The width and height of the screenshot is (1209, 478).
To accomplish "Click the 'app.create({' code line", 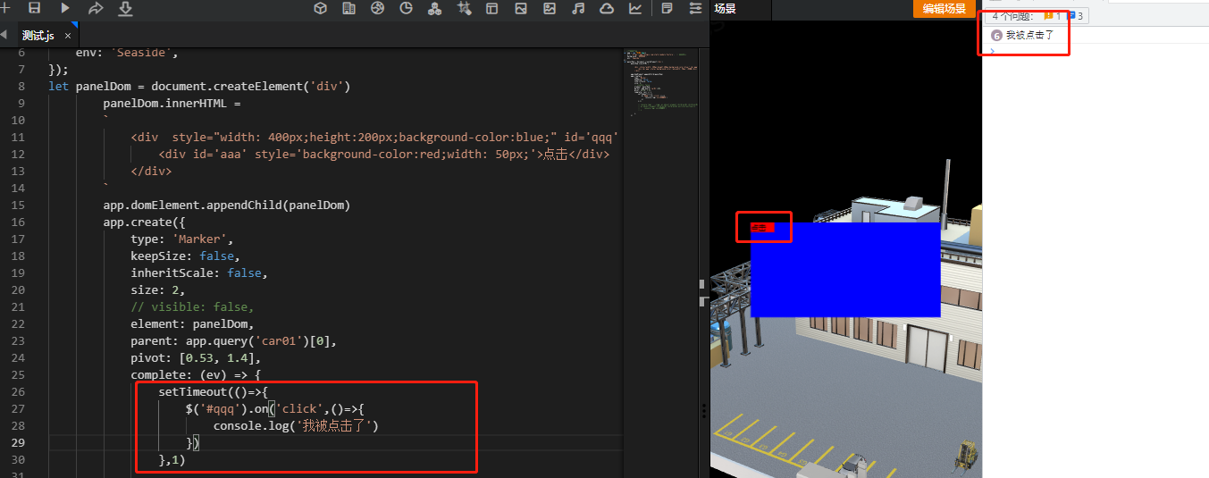I will tap(144, 222).
